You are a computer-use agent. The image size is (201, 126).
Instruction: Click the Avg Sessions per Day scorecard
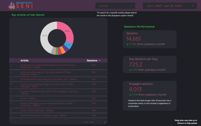pos(150,64)
